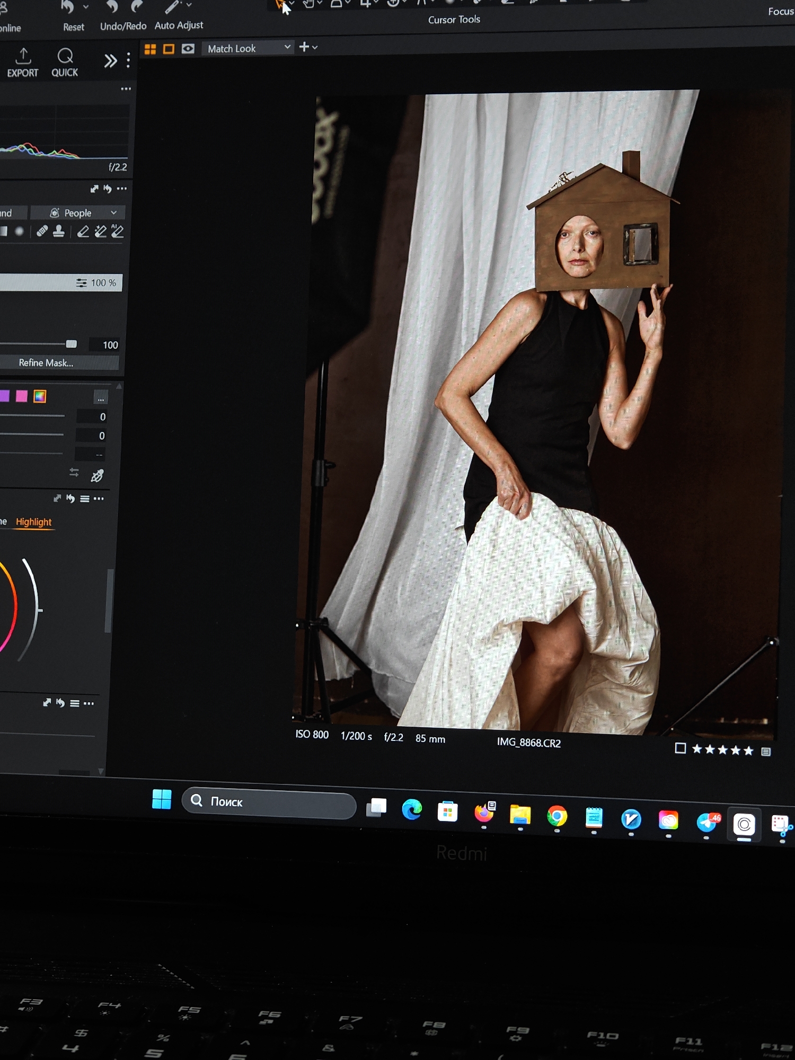Open the Match Look dropdown
Viewport: 795px width, 1060px height.
(248, 48)
